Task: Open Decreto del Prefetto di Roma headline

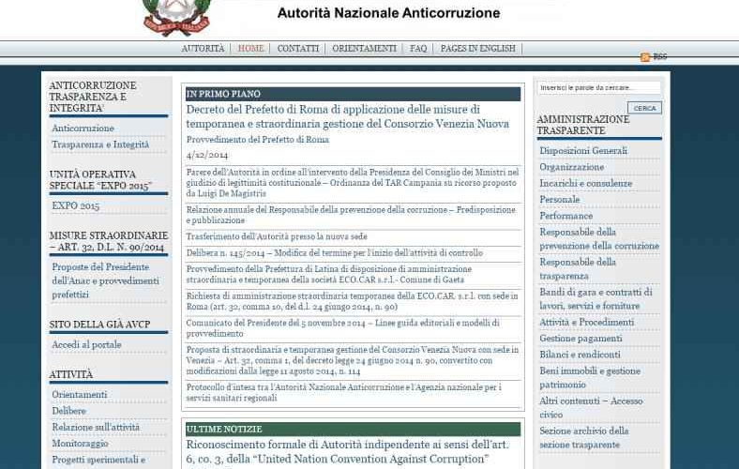Action: click(x=347, y=116)
